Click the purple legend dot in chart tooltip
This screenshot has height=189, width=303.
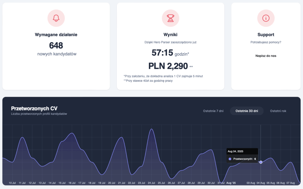[230, 159]
